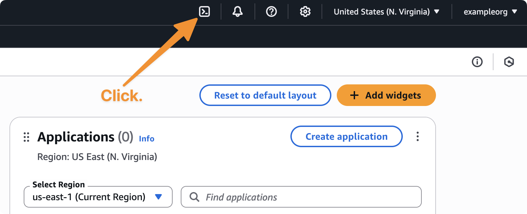This screenshot has width=527, height=214.
Task: Open the Info link beside Applications heading
Action: (146, 138)
